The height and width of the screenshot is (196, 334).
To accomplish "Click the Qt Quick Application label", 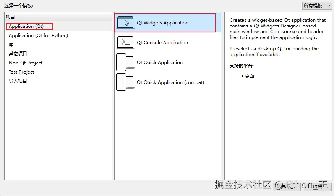I will pos(160,62).
